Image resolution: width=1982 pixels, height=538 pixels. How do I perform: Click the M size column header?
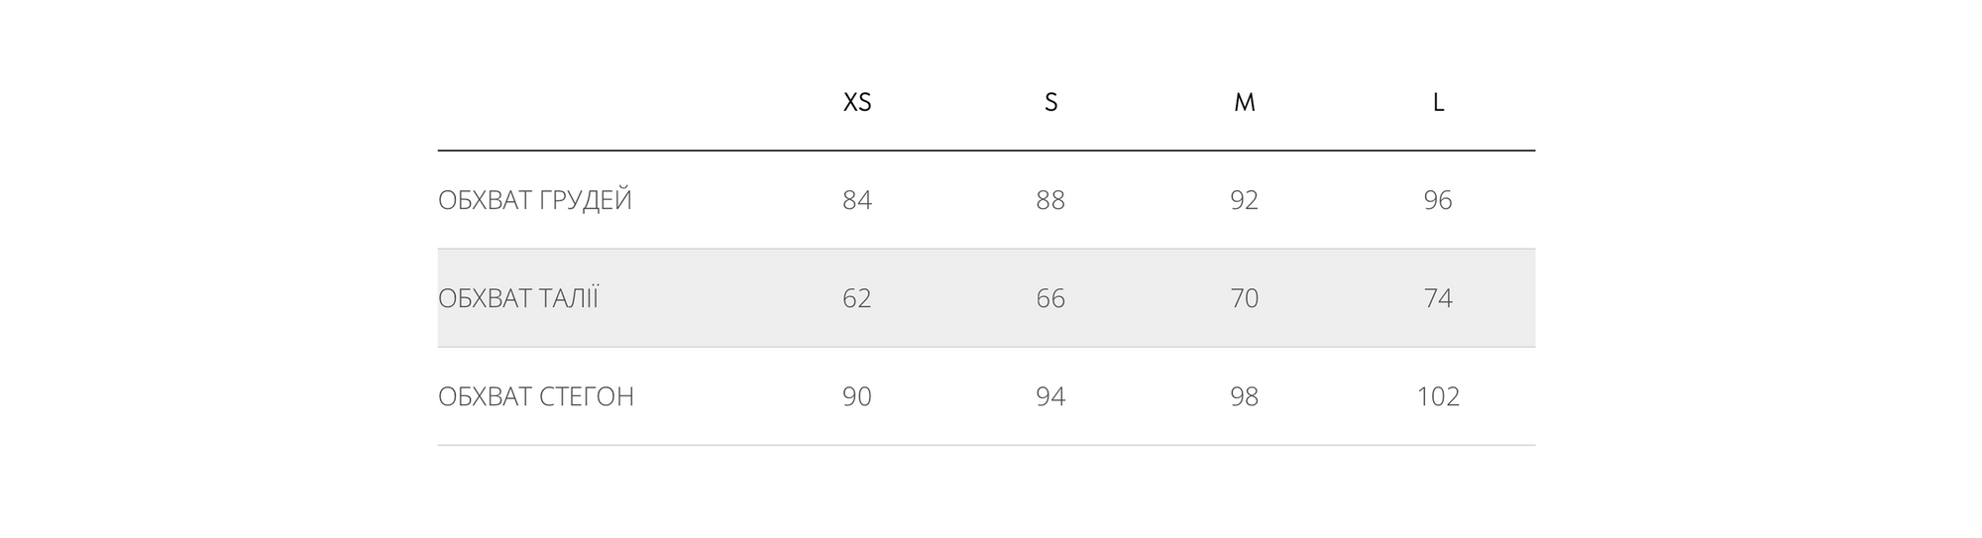pyautogui.click(x=1245, y=102)
